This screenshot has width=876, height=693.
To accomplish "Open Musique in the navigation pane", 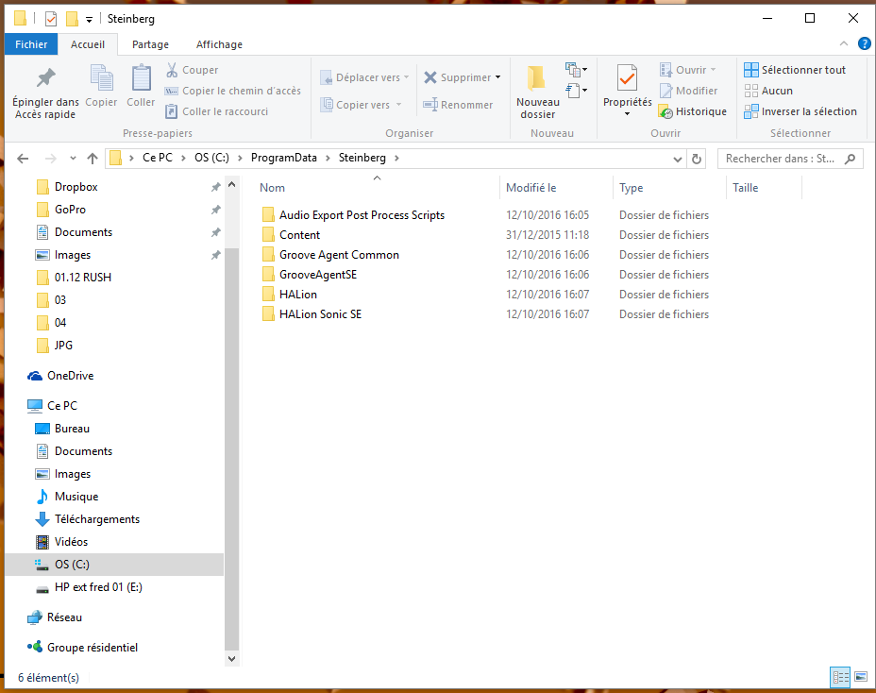I will point(76,497).
